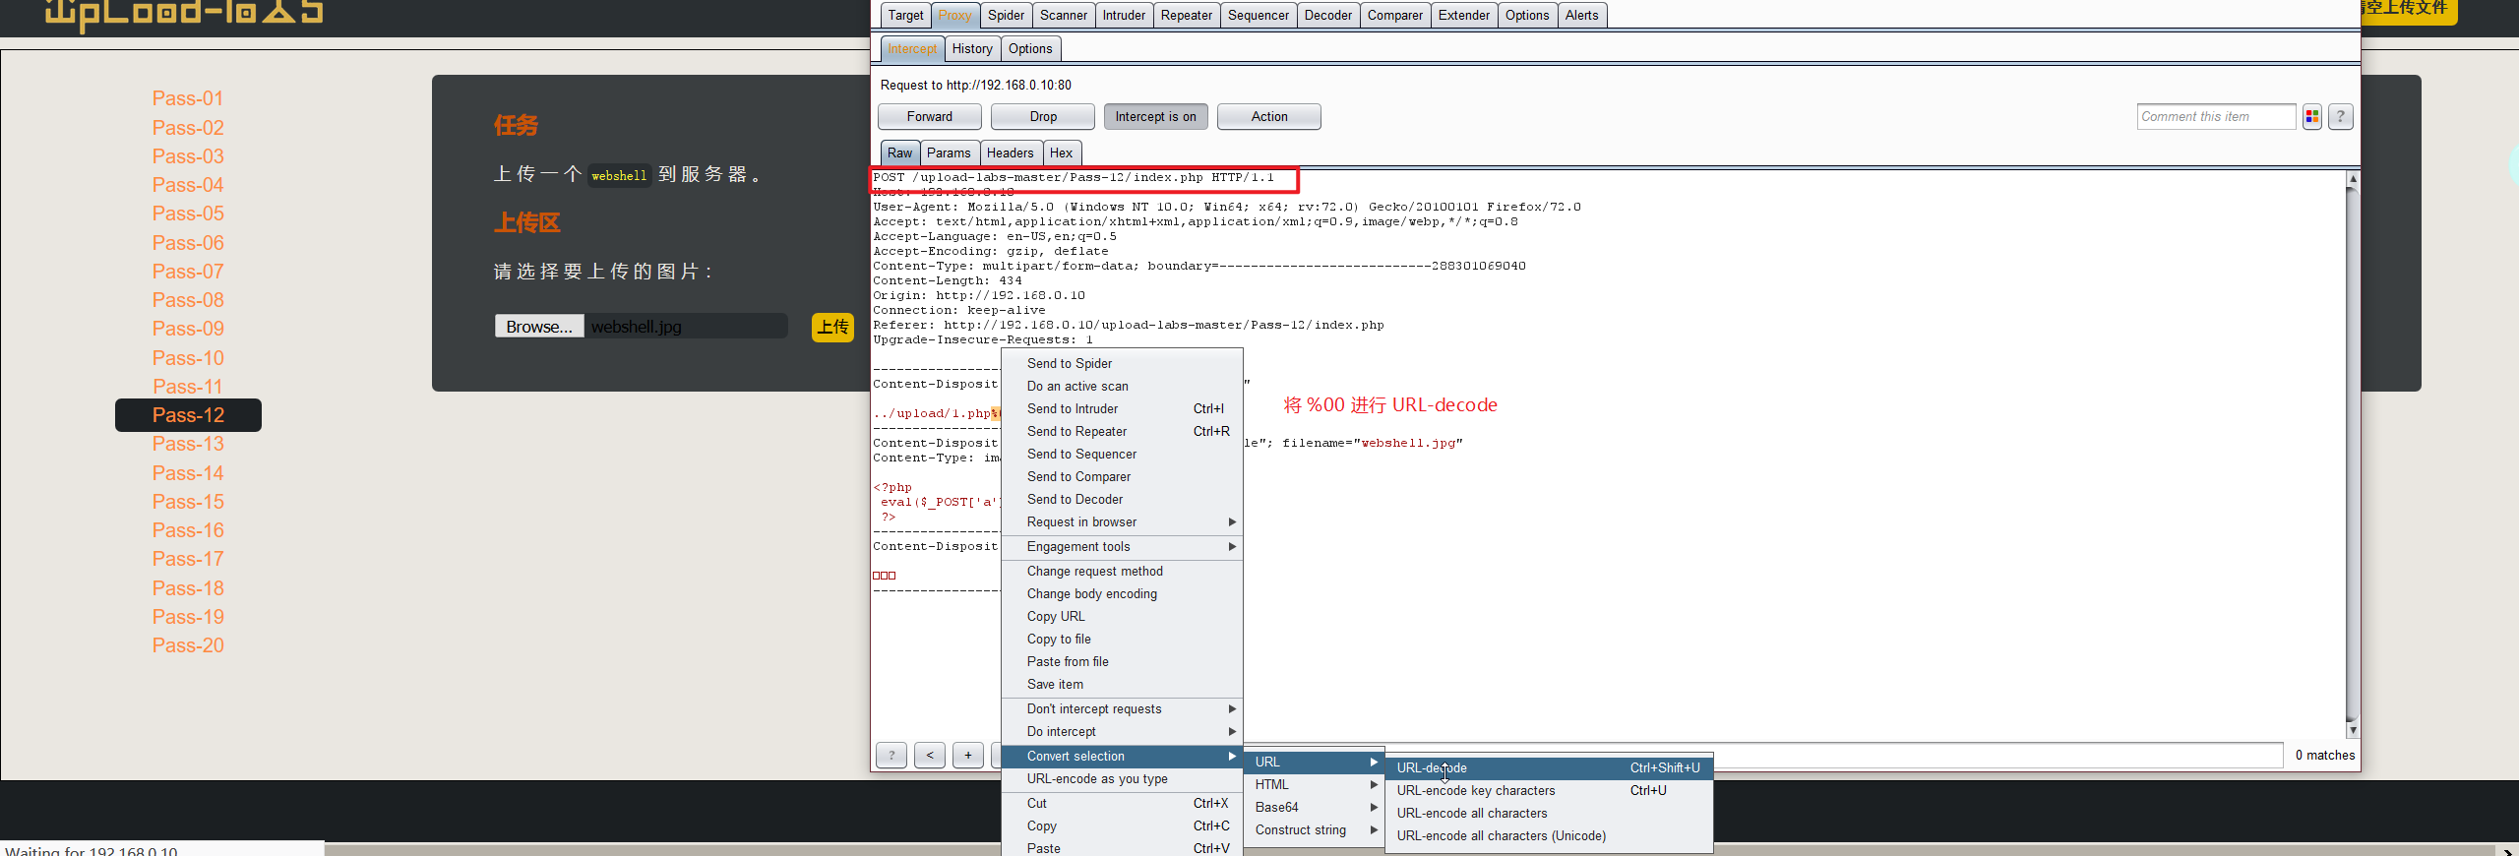Image resolution: width=2519 pixels, height=856 pixels.
Task: Open the Decoder tab
Action: coord(1327,16)
